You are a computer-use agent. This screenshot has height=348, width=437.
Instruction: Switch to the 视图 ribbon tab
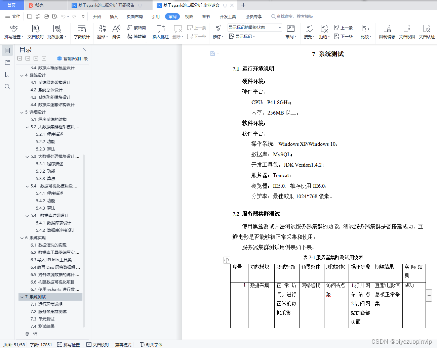tap(189, 16)
